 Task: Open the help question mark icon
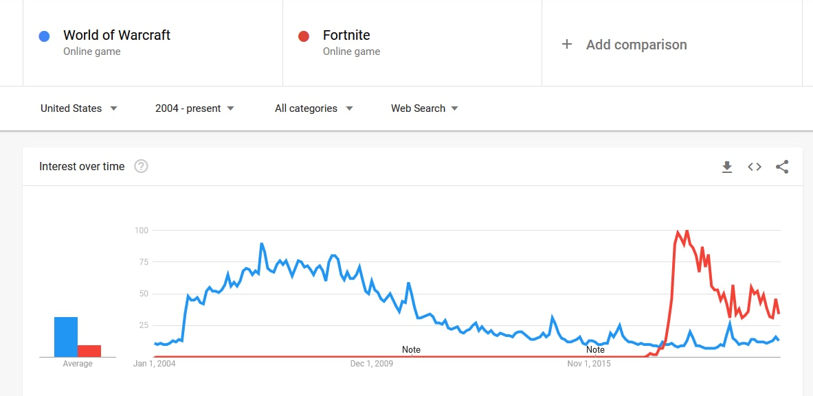tap(141, 166)
